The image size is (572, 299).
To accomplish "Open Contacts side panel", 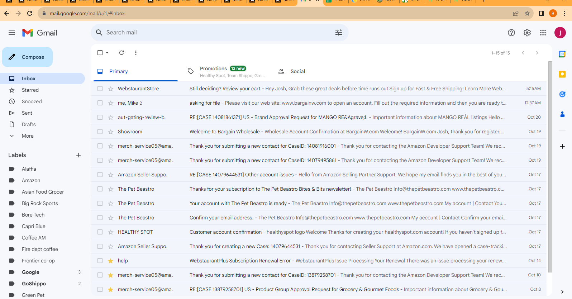I will coord(562,114).
